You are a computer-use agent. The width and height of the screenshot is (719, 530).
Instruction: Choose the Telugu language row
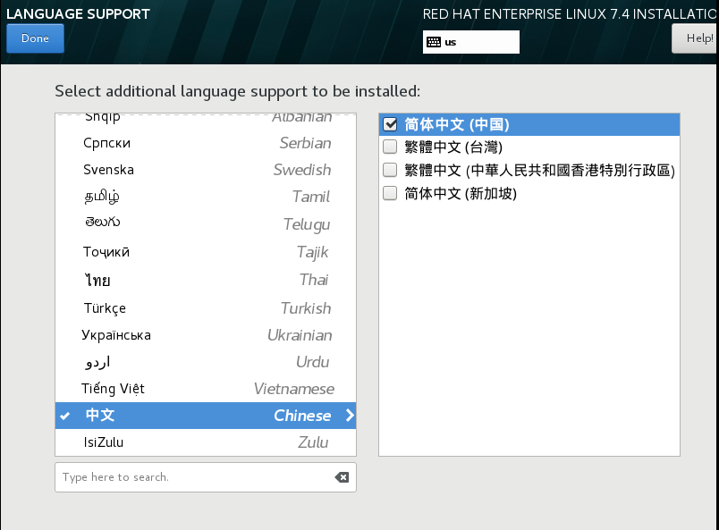206,224
